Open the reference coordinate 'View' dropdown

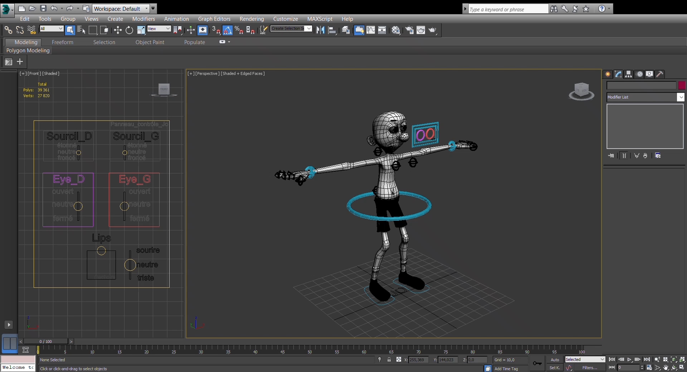coord(159,29)
